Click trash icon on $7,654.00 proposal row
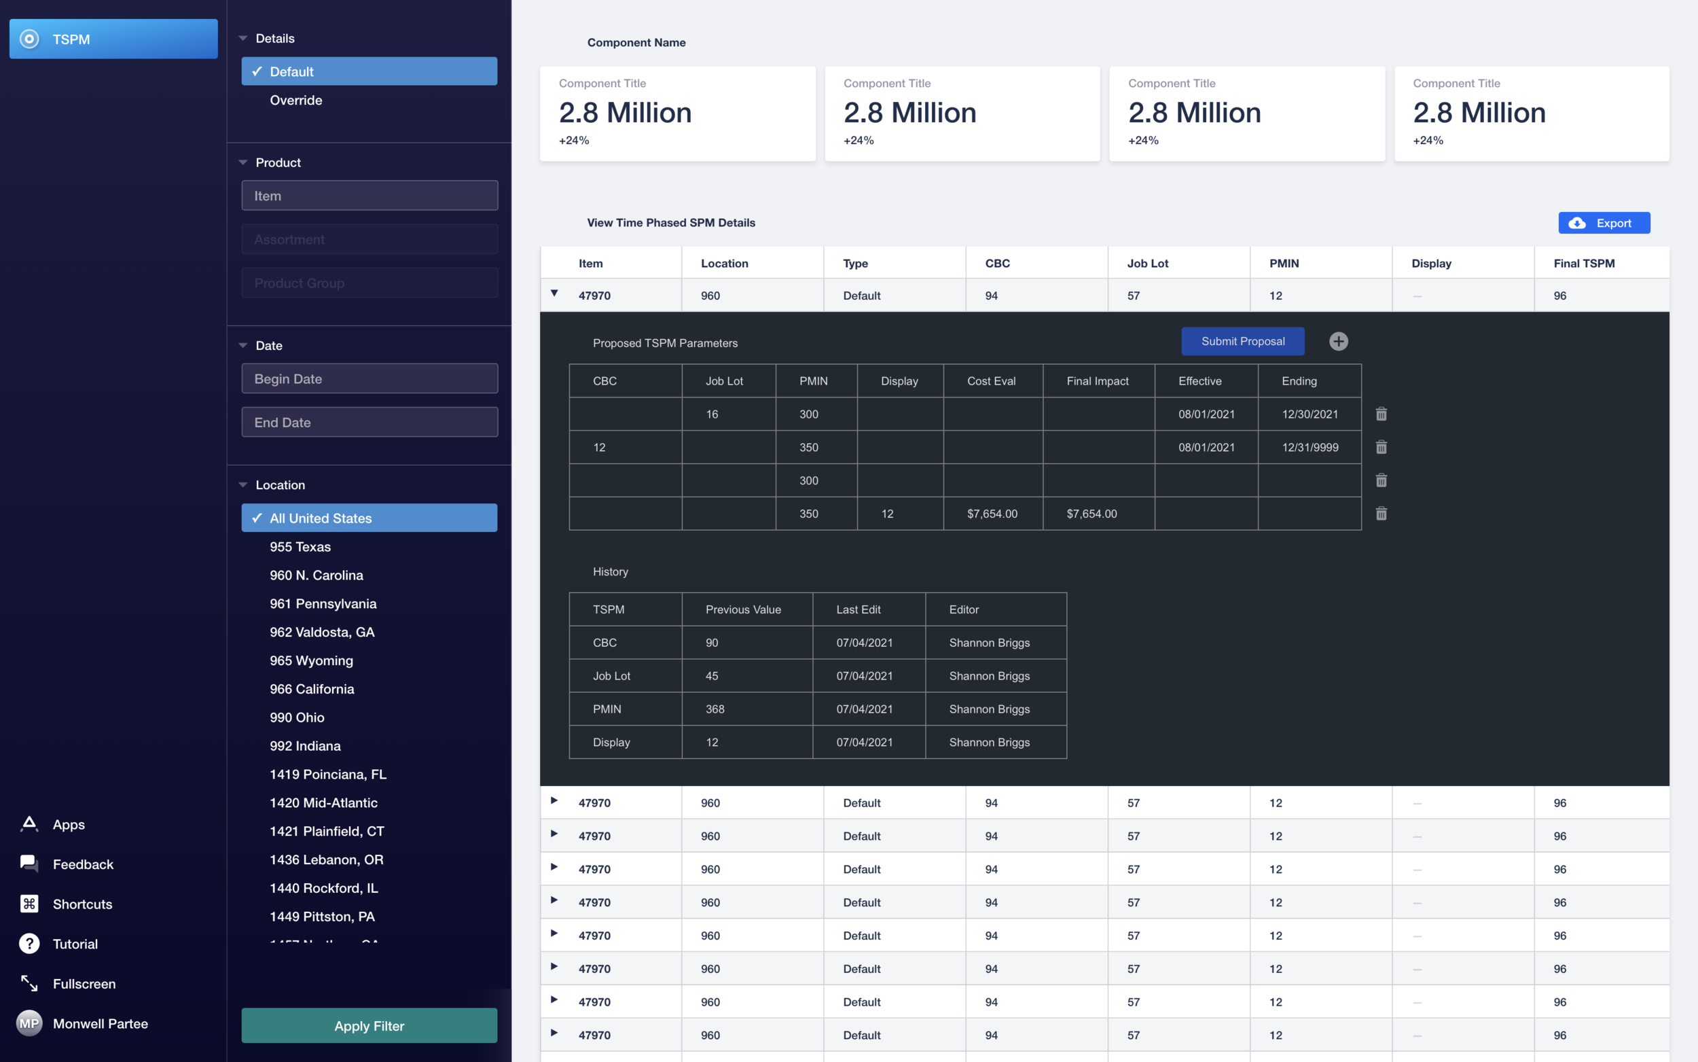This screenshot has width=1698, height=1062. 1381,514
